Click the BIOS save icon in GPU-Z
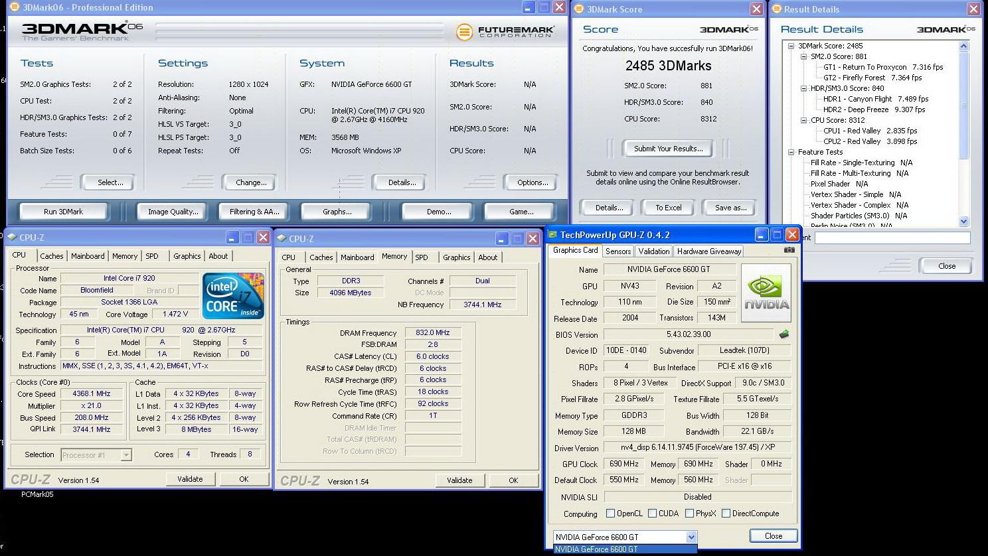Screen dimensions: 988x556 click(784, 334)
